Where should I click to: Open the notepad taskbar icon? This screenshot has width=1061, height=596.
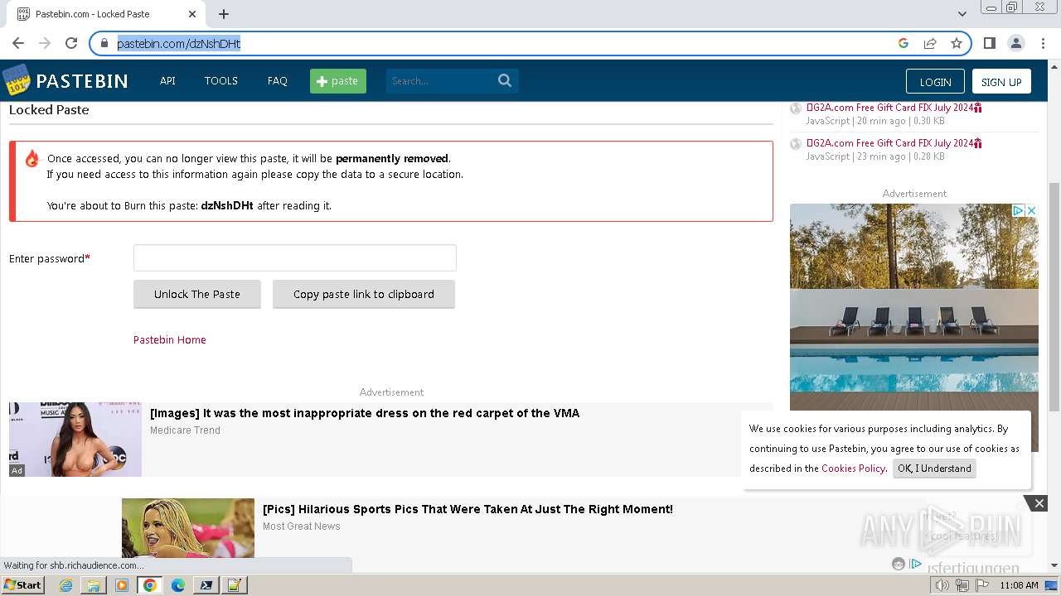(x=234, y=585)
